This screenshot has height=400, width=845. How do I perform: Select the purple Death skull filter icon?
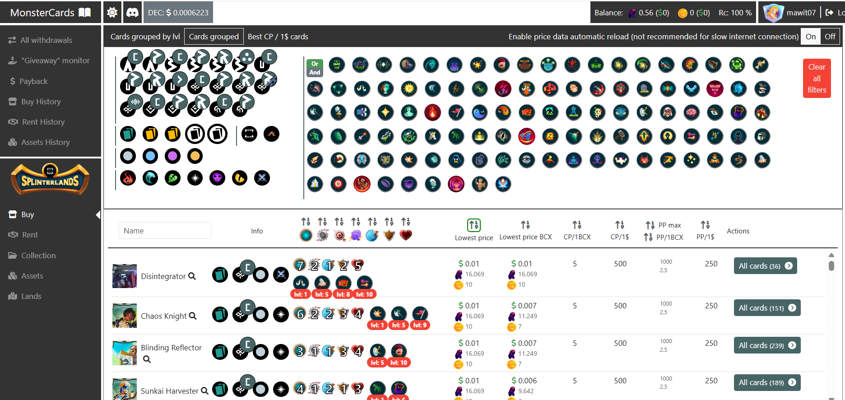[x=217, y=178]
